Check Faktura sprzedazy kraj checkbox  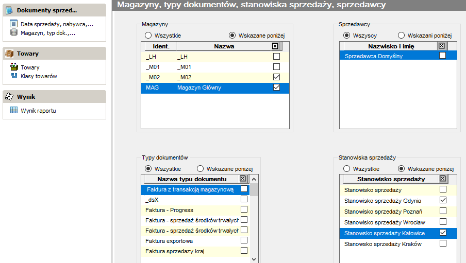pos(244,250)
